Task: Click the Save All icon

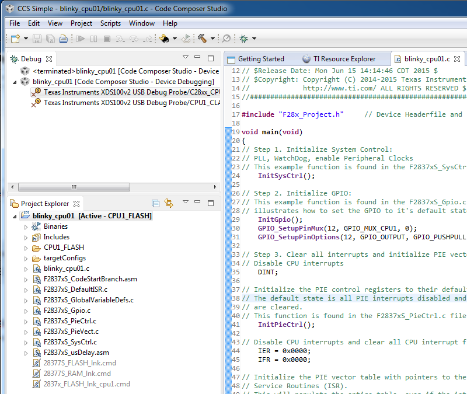Action: [50, 39]
